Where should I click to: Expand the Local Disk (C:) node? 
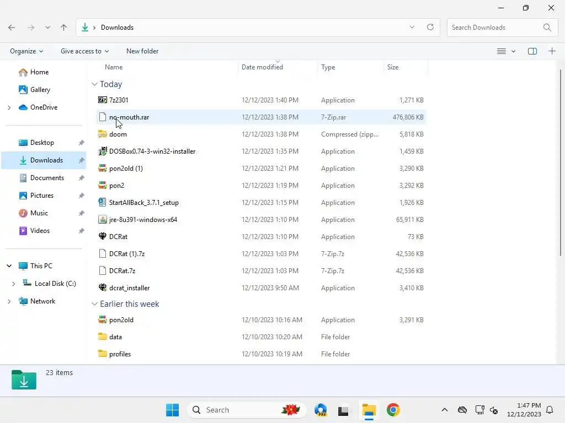(14, 284)
